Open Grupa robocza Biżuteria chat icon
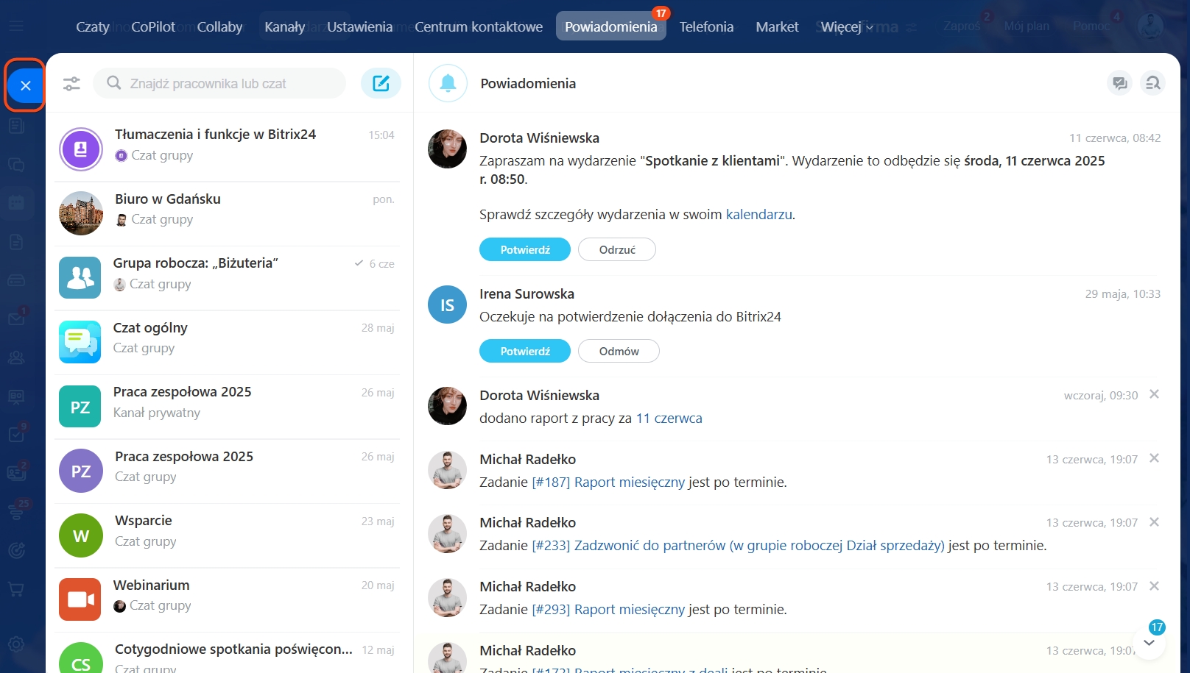Image resolution: width=1190 pixels, height=673 pixels. coord(80,277)
